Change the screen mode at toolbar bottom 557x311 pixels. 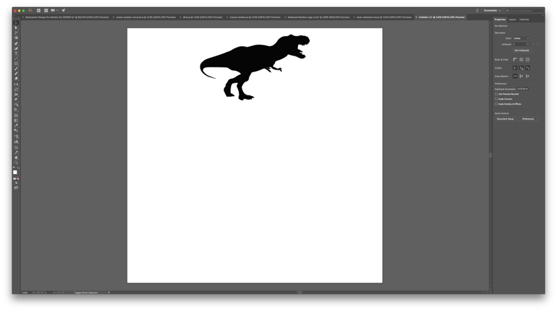16,187
